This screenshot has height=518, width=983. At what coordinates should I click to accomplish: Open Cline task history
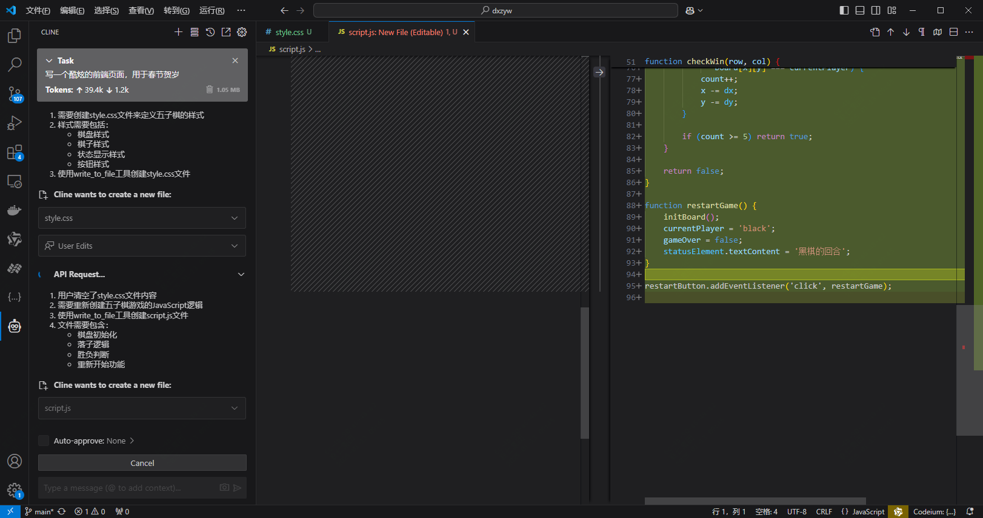[x=210, y=32]
